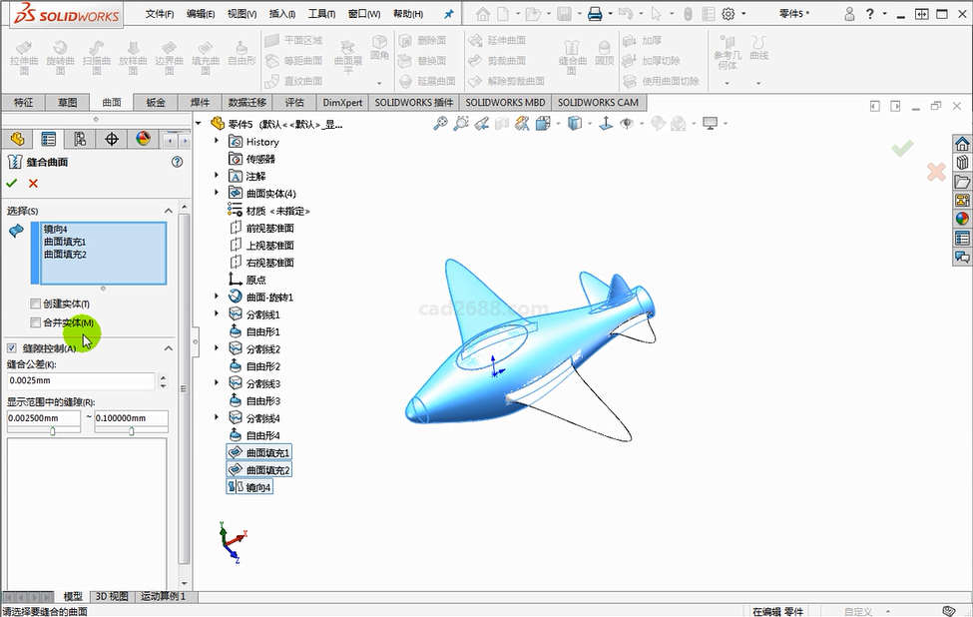Select 曲面填充1 in the feature tree
This screenshot has width=973, height=617.
[267, 452]
